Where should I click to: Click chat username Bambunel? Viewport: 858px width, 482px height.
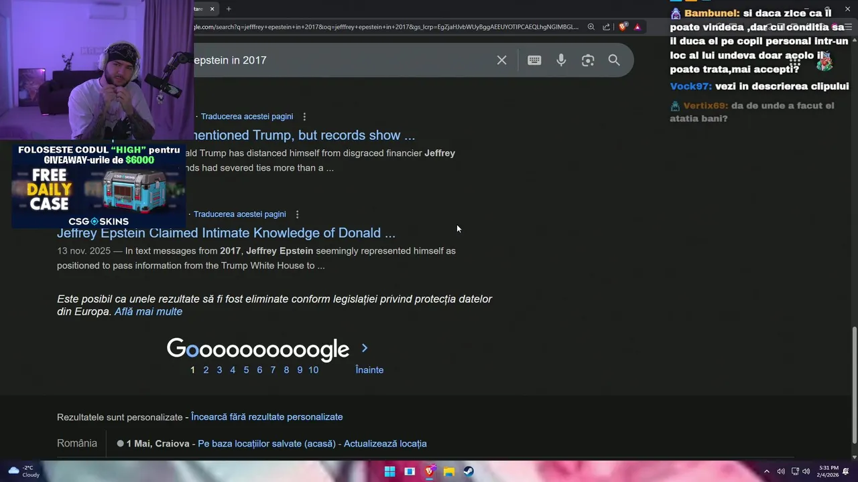pyautogui.click(x=712, y=13)
